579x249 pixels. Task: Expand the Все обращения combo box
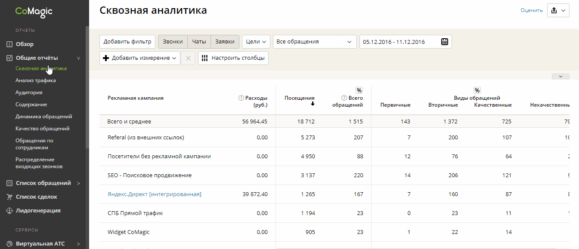click(x=315, y=42)
